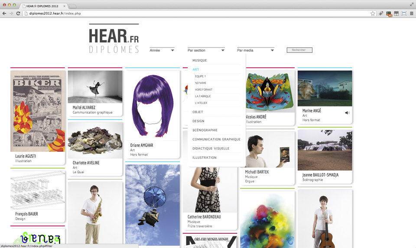This screenshot has height=248, width=416.
Task: Open the Par section dropdown filter
Action: [x=206, y=50]
